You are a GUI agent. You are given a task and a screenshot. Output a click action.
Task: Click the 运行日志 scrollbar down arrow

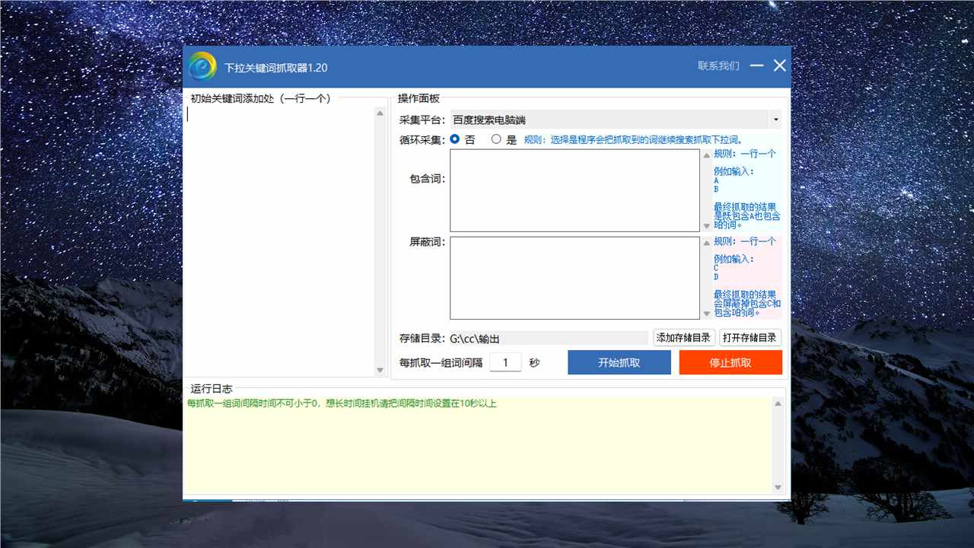778,487
